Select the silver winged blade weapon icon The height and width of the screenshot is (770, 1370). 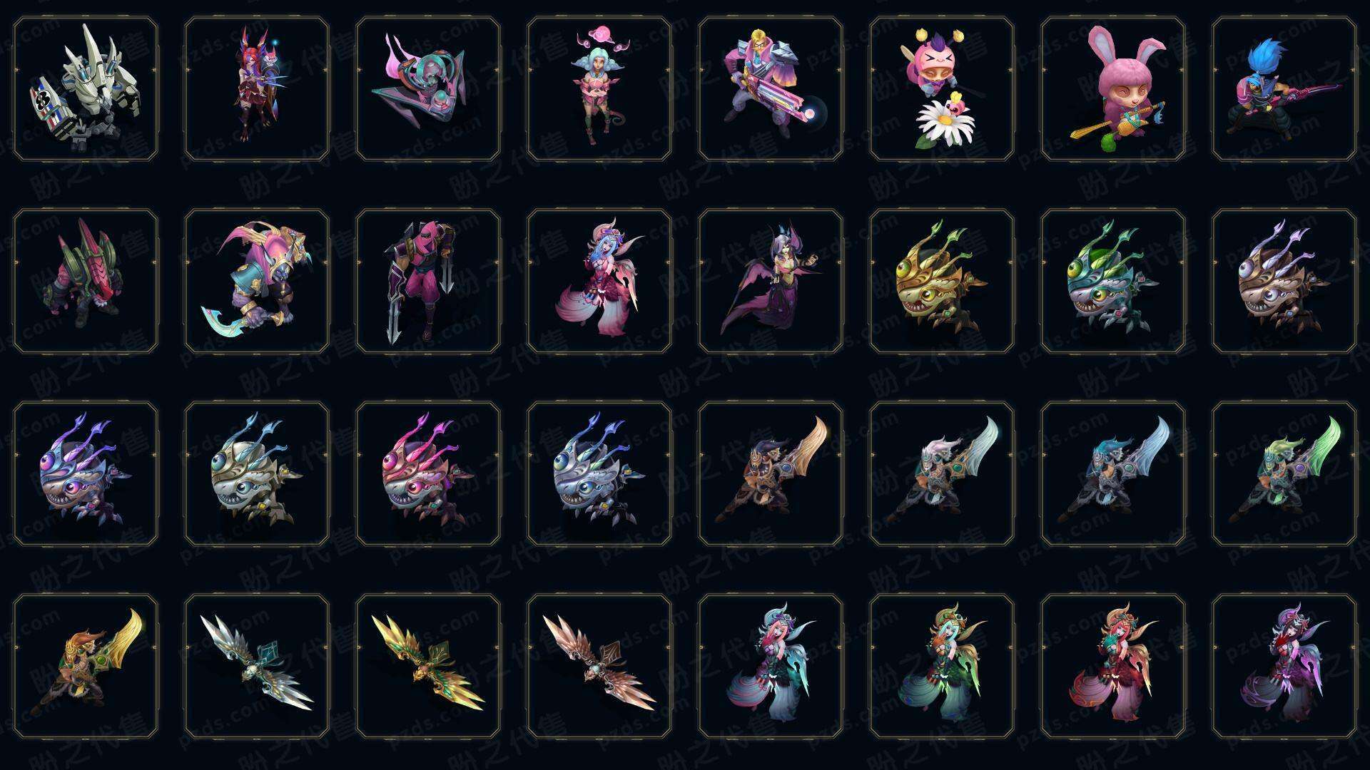tap(257, 666)
